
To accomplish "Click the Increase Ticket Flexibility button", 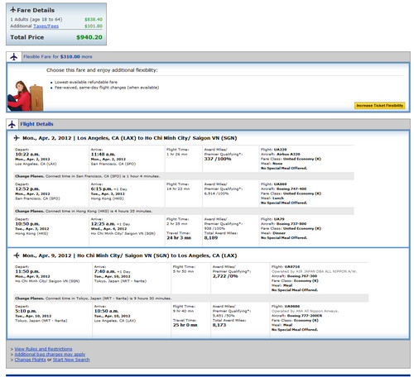I will 379,106.
